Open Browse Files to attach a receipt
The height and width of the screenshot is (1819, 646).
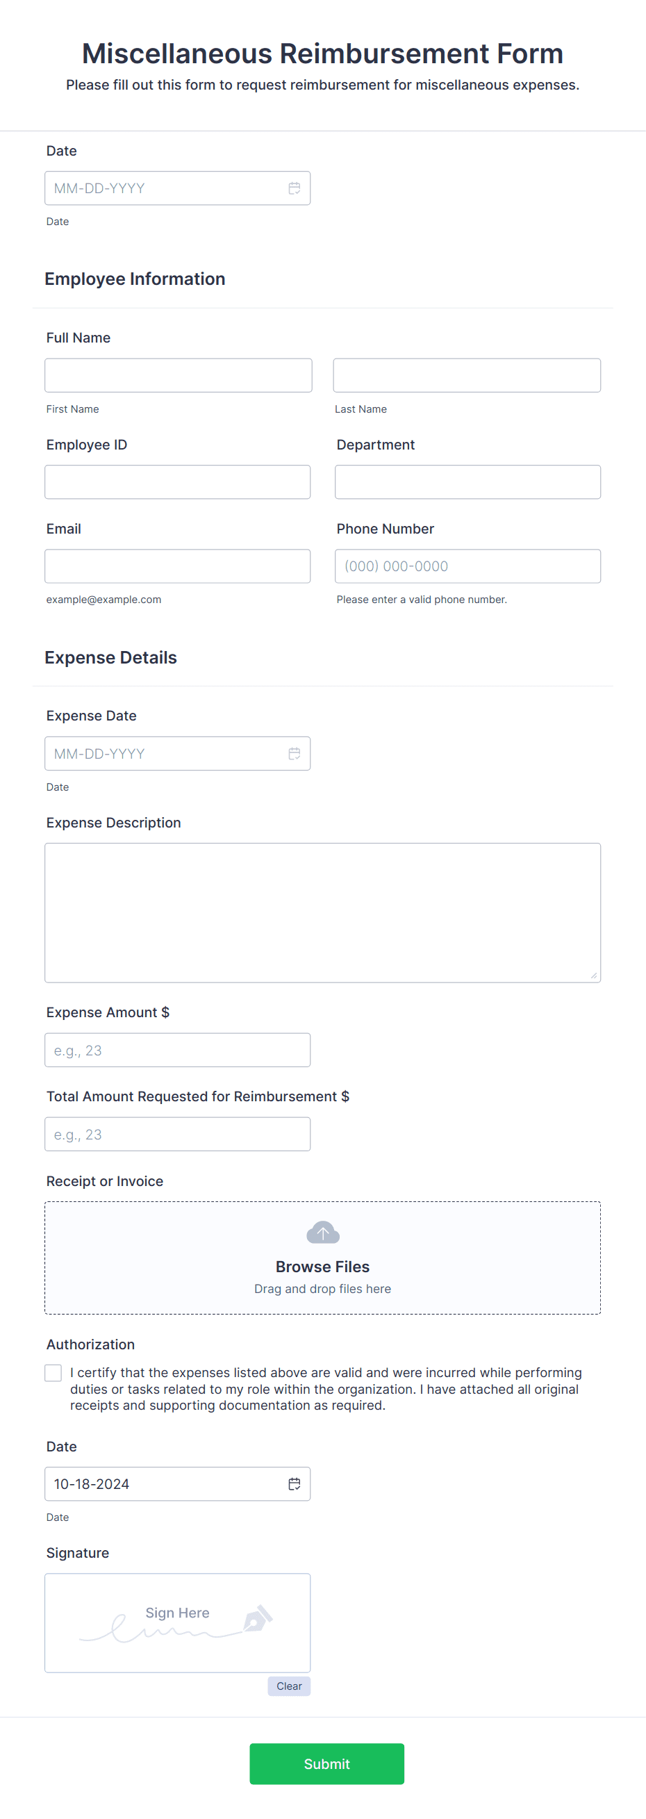(322, 1266)
